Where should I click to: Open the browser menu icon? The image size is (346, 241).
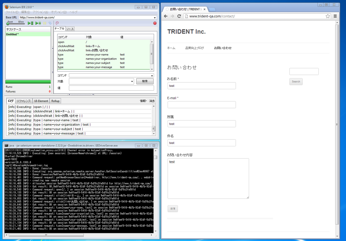pos(335,16)
